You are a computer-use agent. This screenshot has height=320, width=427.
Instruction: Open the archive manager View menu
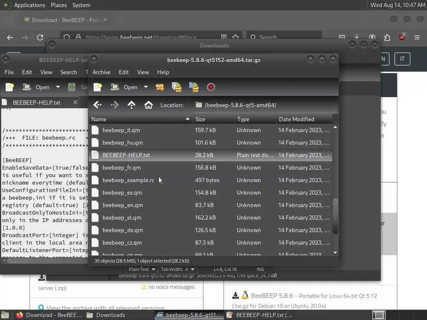tap(143, 72)
